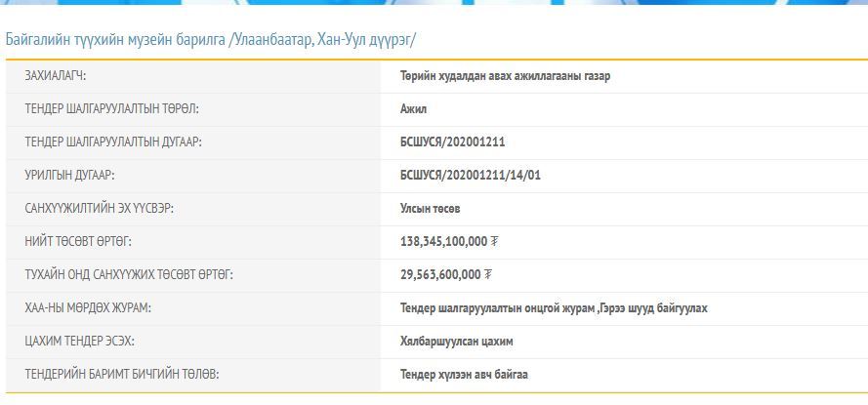868x405 pixels.
Task: Click tender number 'БСШУСЯ/202001211'
Action: (x=452, y=142)
